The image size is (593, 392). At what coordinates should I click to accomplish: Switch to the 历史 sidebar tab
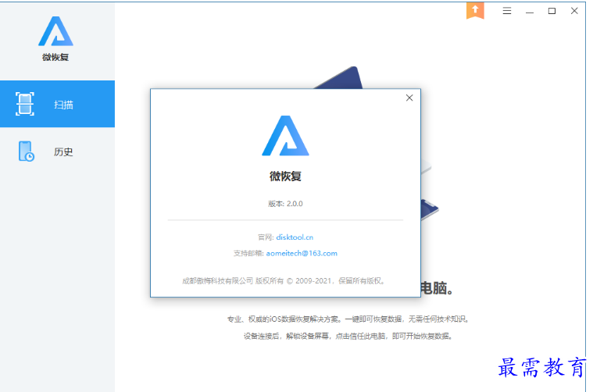tap(58, 151)
